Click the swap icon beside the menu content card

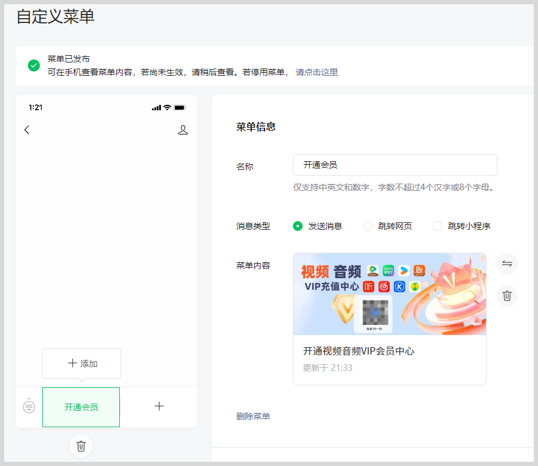coord(507,264)
